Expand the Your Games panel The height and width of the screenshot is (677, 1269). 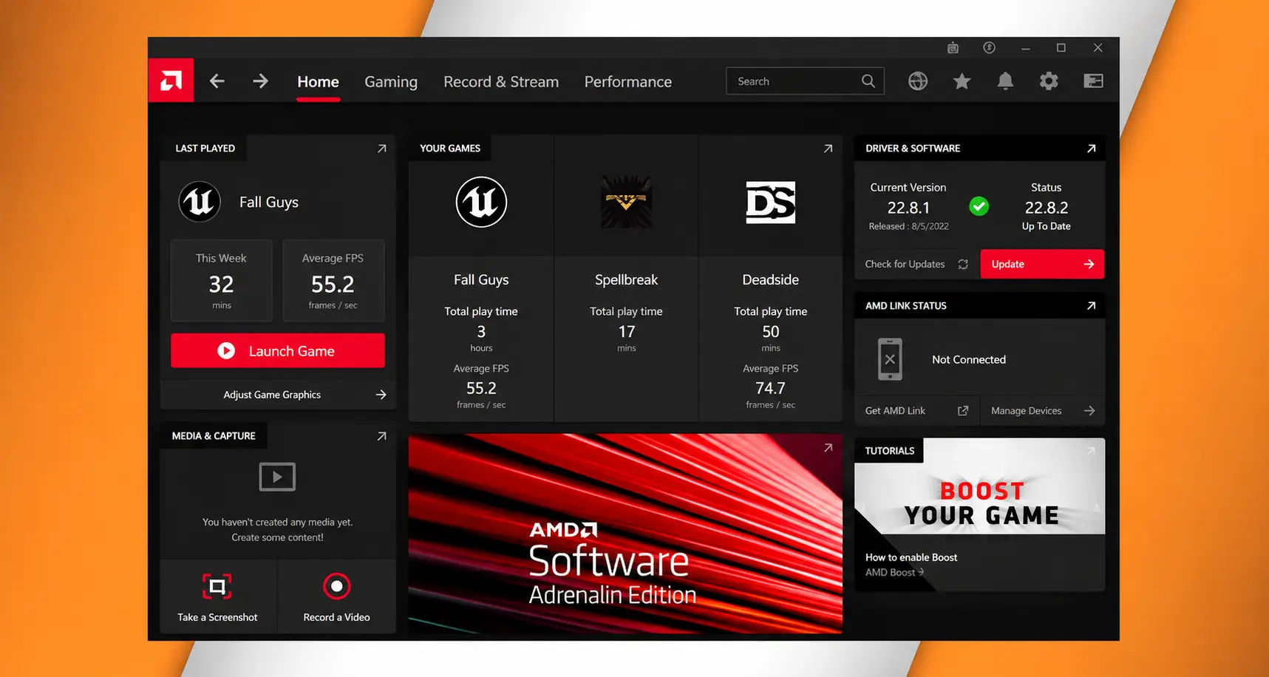(x=828, y=149)
